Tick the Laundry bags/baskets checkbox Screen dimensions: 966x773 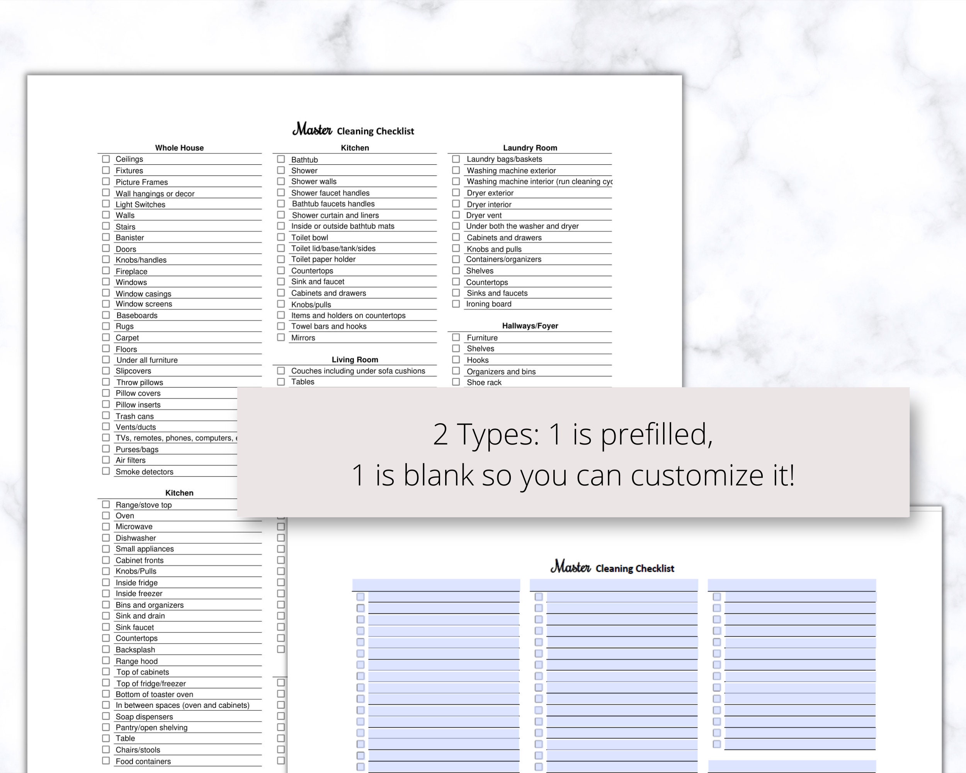pyautogui.click(x=456, y=159)
